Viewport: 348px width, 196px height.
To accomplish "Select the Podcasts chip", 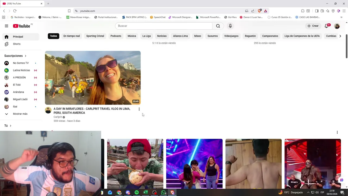I will point(116,36).
